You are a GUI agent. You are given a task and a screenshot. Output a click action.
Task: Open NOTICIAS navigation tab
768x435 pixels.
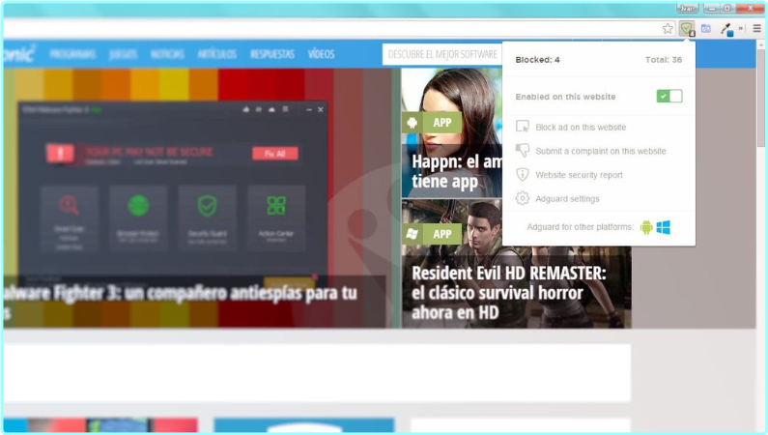point(167,54)
